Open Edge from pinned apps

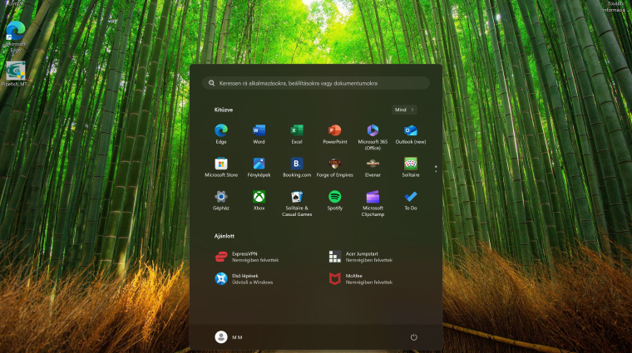(221, 134)
